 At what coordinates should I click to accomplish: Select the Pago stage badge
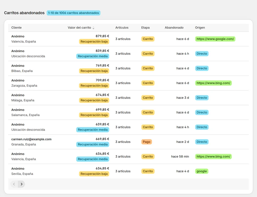tap(147, 142)
